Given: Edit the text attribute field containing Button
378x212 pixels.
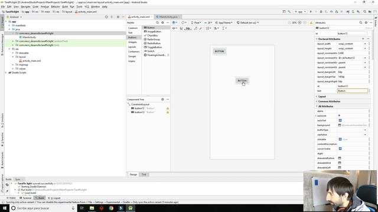Looking at the screenshot, I should (353, 91).
